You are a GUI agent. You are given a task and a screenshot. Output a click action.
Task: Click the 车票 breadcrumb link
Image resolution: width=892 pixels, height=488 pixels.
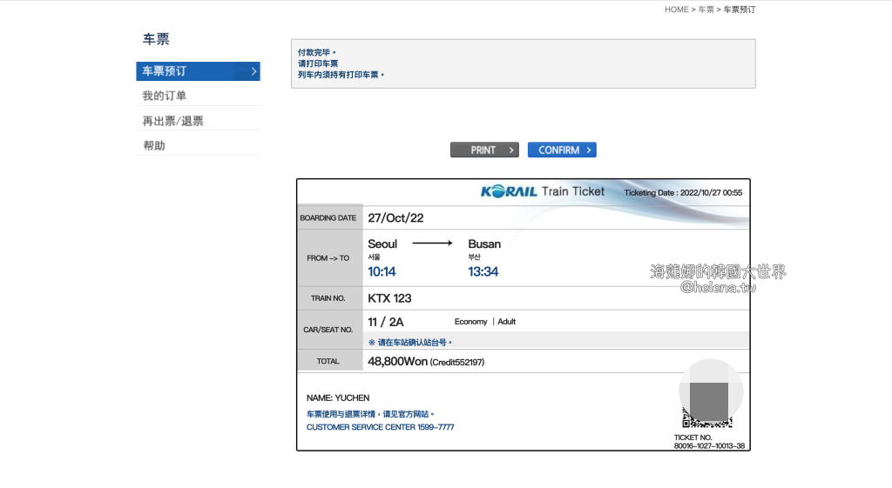tap(706, 10)
